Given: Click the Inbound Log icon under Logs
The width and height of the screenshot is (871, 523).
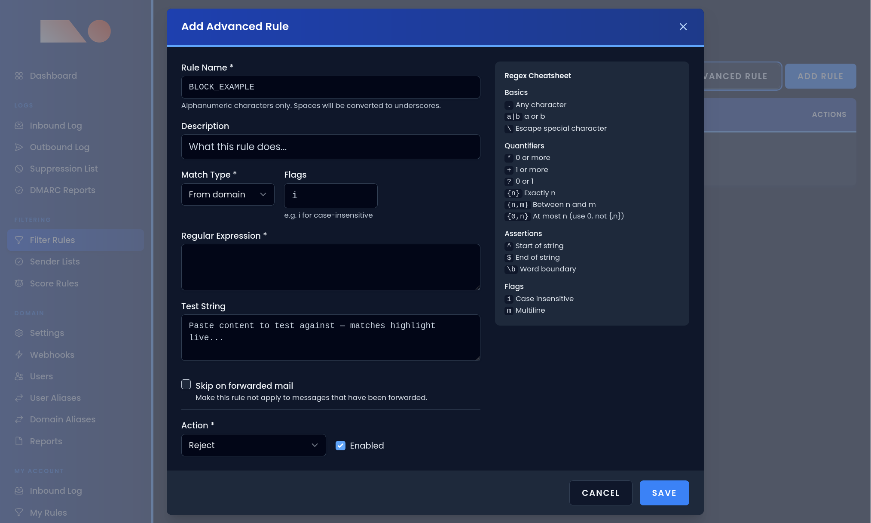Looking at the screenshot, I should (x=19, y=126).
